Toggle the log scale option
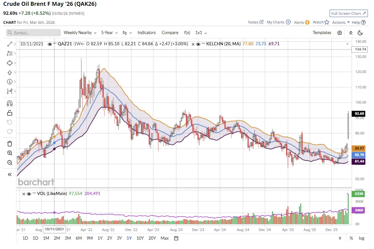 (361, 238)
